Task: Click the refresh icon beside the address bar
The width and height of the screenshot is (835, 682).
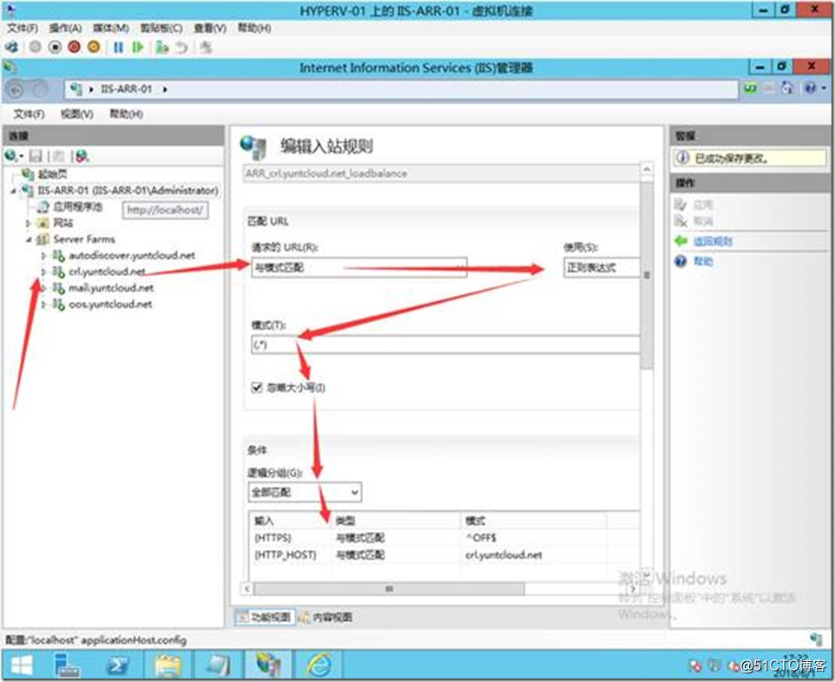Action: (x=750, y=89)
